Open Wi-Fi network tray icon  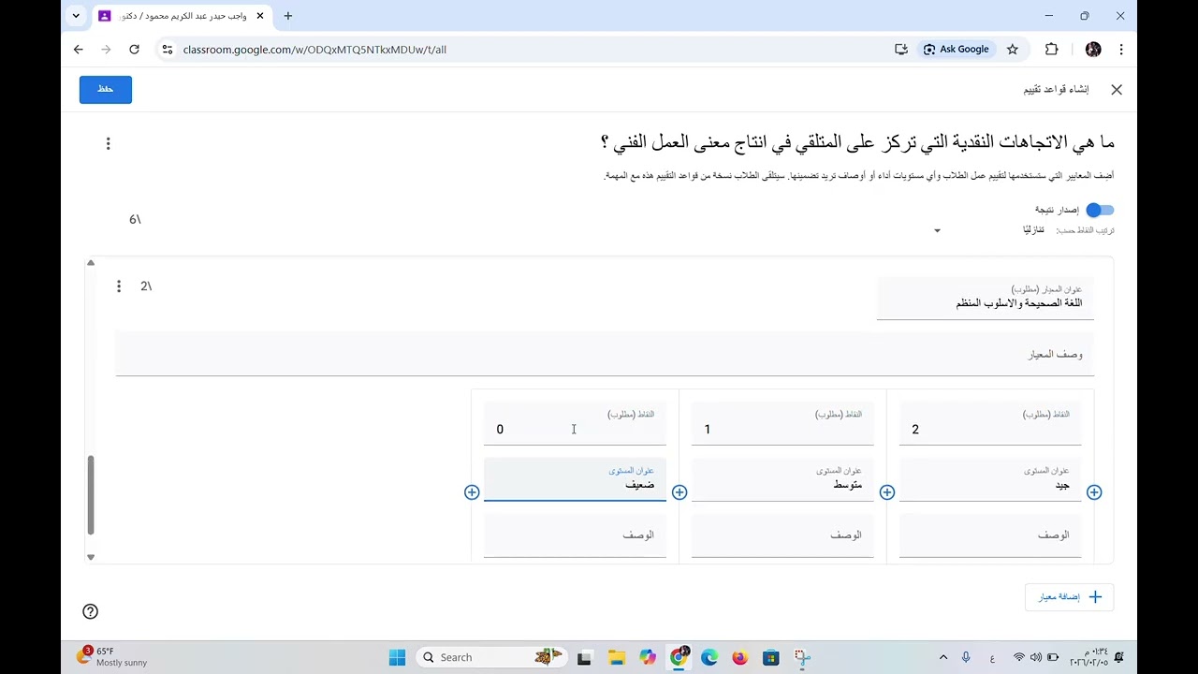(1019, 657)
